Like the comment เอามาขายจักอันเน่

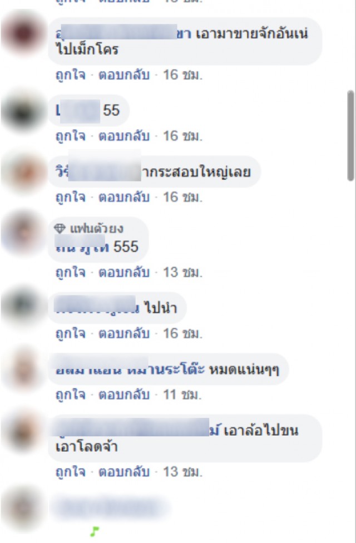tap(71, 75)
